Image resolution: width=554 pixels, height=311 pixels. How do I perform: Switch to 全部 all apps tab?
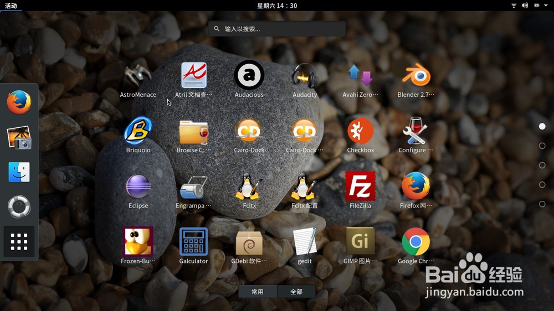coord(296,292)
